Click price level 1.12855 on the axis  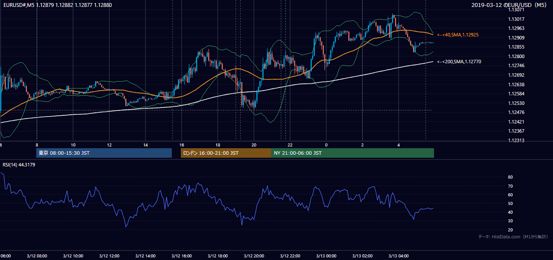point(516,47)
